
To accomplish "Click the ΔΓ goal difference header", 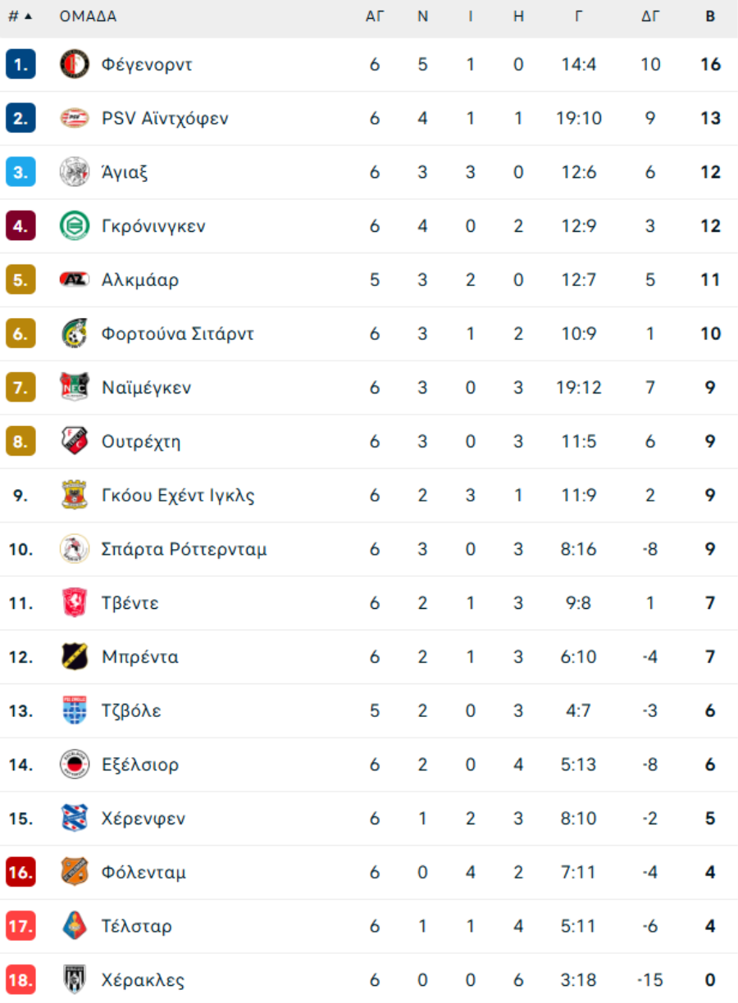I will [x=650, y=16].
